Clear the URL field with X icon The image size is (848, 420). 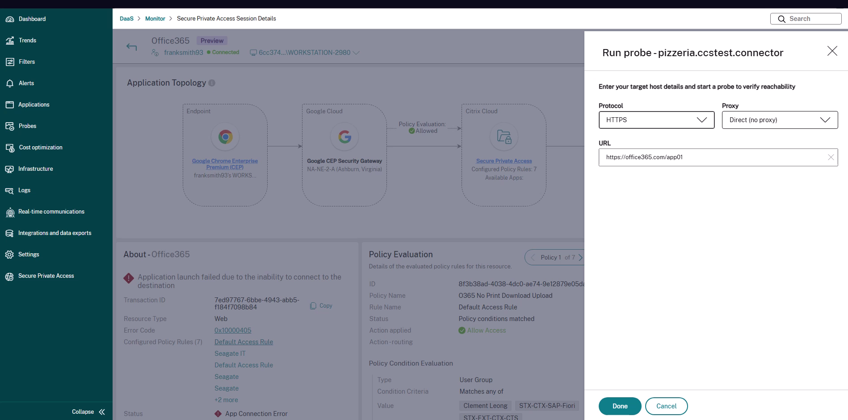coord(831,157)
